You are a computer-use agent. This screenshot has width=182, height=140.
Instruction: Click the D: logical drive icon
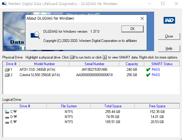(x=7, y=117)
